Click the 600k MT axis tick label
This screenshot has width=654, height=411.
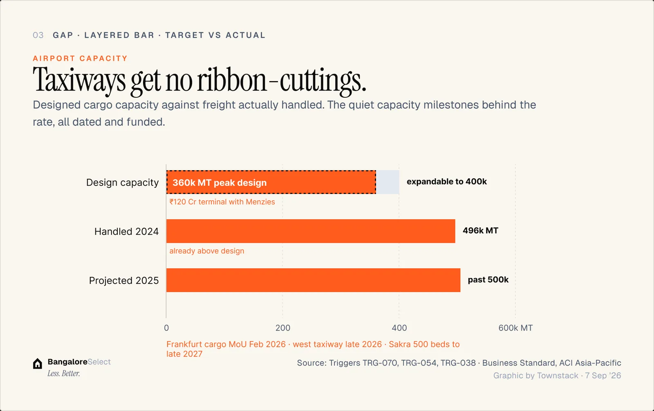click(515, 328)
